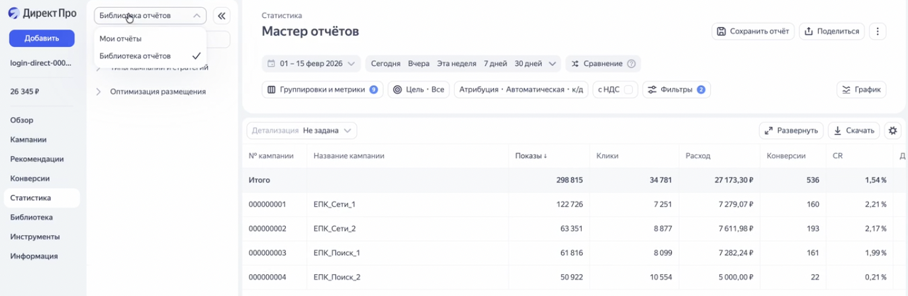
Task: Collapse the sidebar panel with double-chevron icon
Action: click(x=222, y=16)
